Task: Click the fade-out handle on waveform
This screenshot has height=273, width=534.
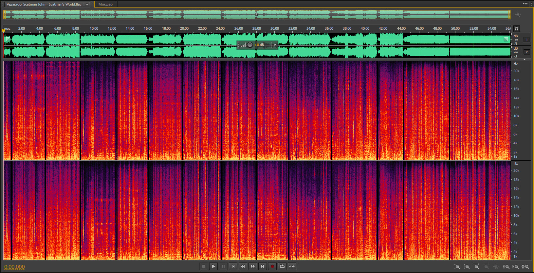Action: [x=506, y=39]
